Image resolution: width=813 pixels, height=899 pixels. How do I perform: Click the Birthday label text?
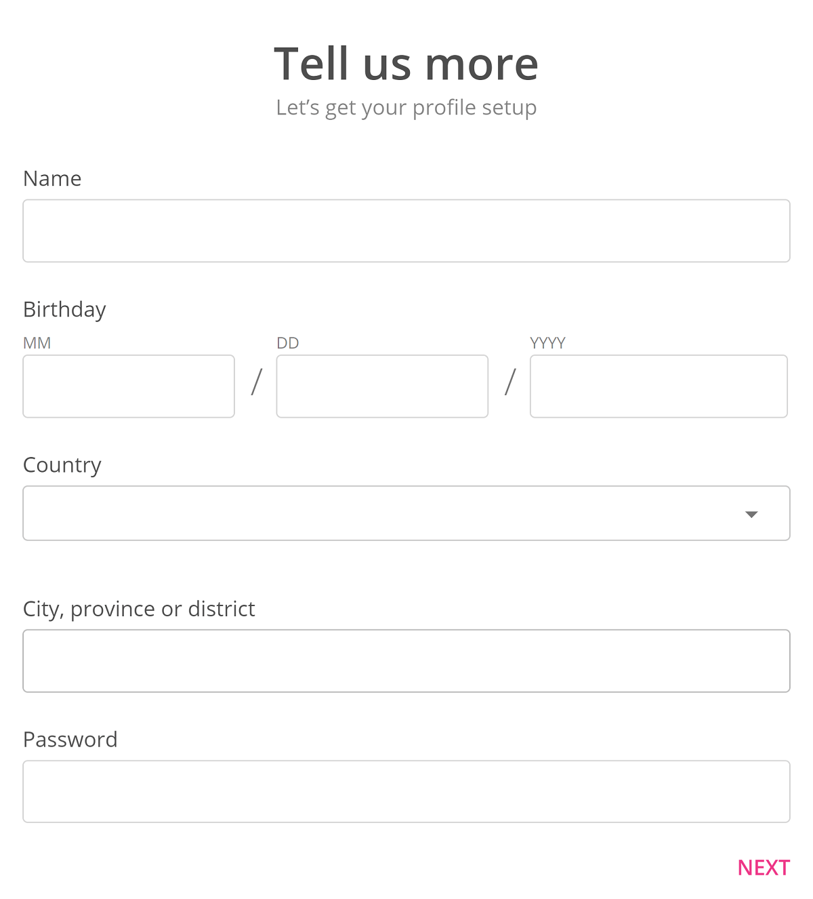click(64, 310)
